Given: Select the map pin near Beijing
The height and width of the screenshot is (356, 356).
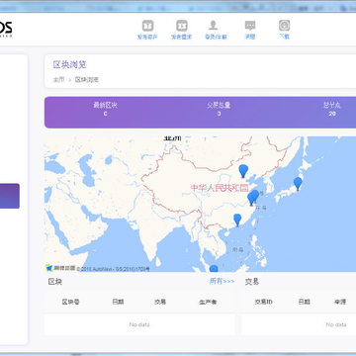Looking at the screenshot, I should coord(243,171).
